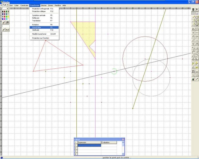Click the green circled point on black line
Screen dimensions: 199x159
pyautogui.click(x=114, y=71)
